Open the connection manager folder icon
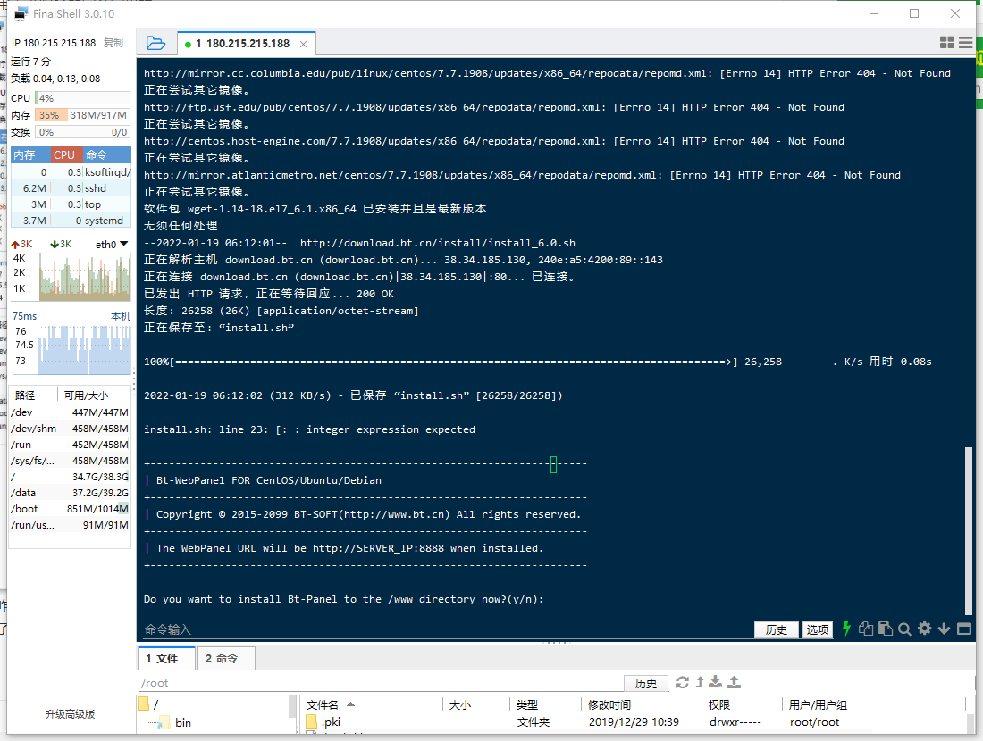The height and width of the screenshot is (741, 983). tap(155, 43)
